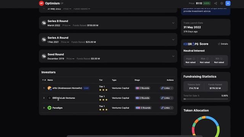Expand the Series A Round chevron
The height and width of the screenshot is (137, 244).
[x=173, y=40]
